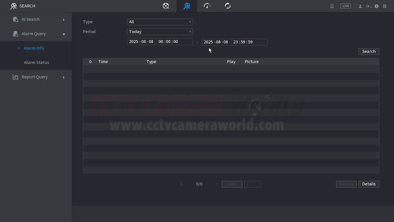Screen dimensions: 394x222
Task: Click the Type column header in table
Action: 151,62
